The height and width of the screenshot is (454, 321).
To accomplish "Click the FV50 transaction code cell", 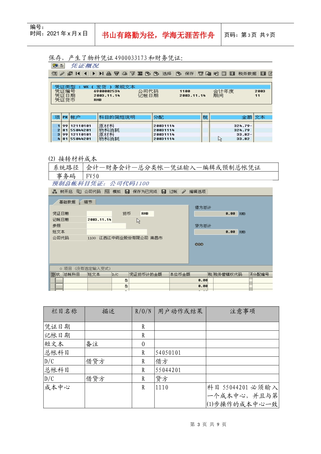I will click(181, 176).
